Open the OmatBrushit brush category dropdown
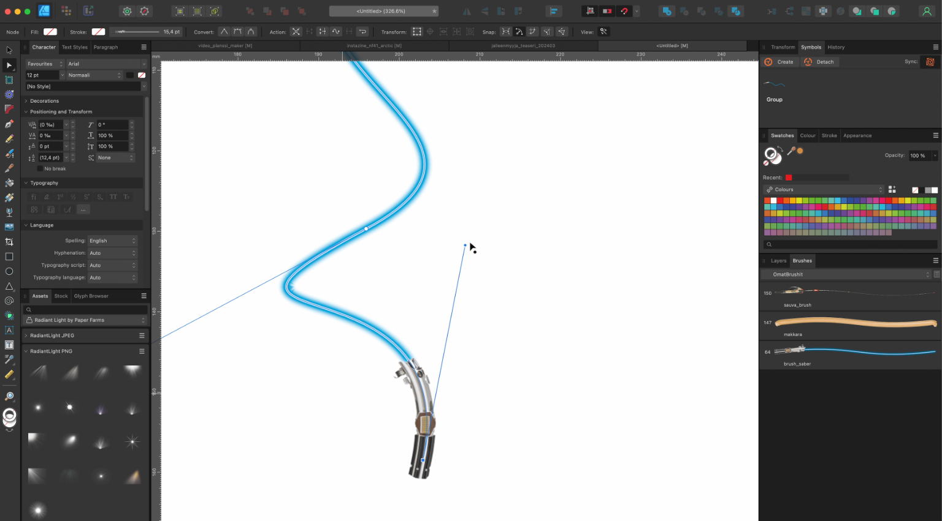 pos(851,274)
